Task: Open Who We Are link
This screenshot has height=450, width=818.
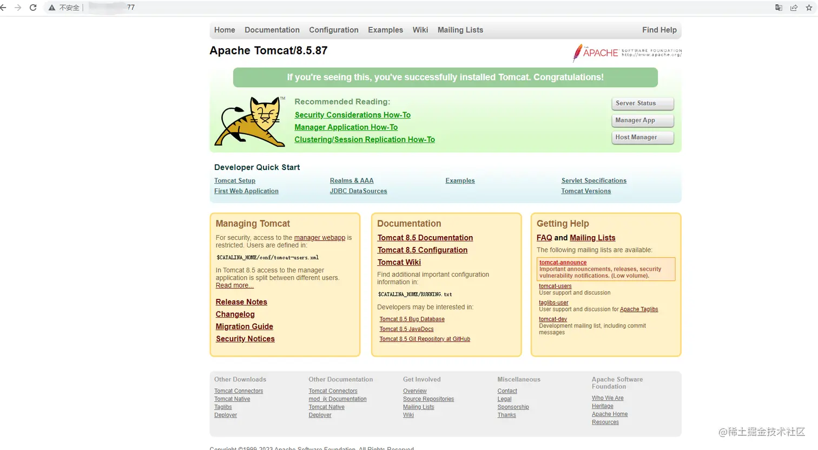Action: [x=608, y=398]
